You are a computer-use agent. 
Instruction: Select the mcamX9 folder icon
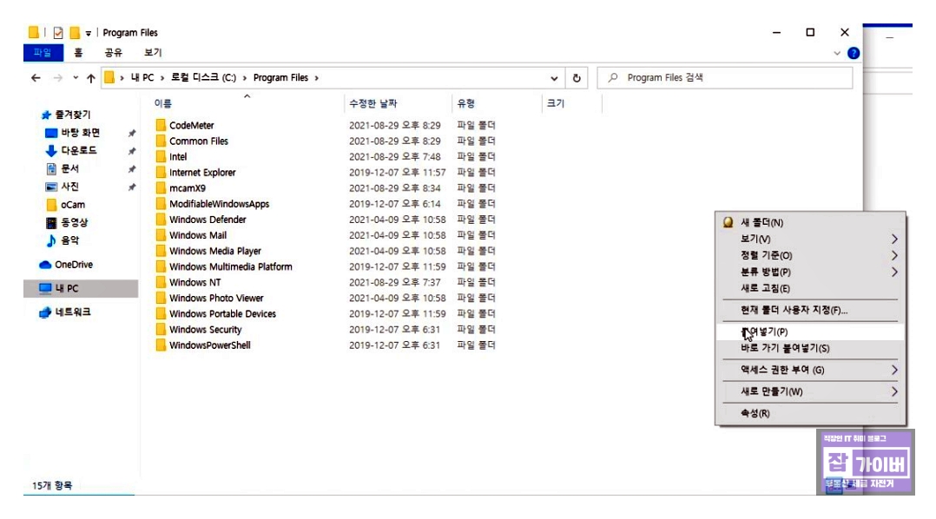click(161, 188)
